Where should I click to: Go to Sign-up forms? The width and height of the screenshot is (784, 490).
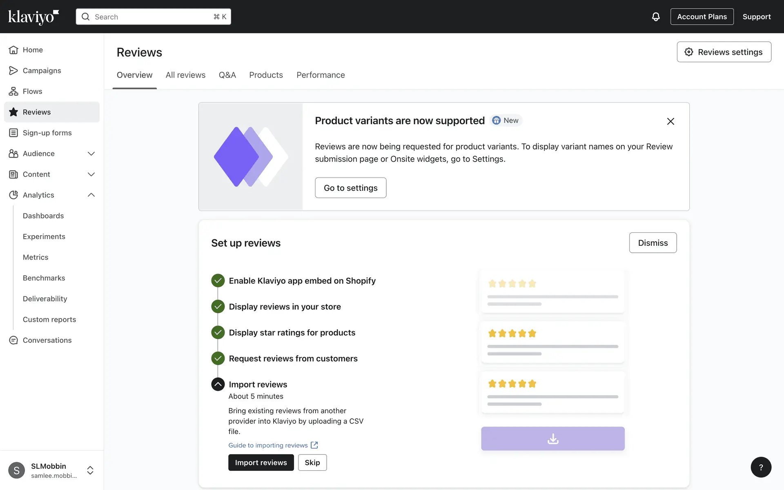[47, 133]
